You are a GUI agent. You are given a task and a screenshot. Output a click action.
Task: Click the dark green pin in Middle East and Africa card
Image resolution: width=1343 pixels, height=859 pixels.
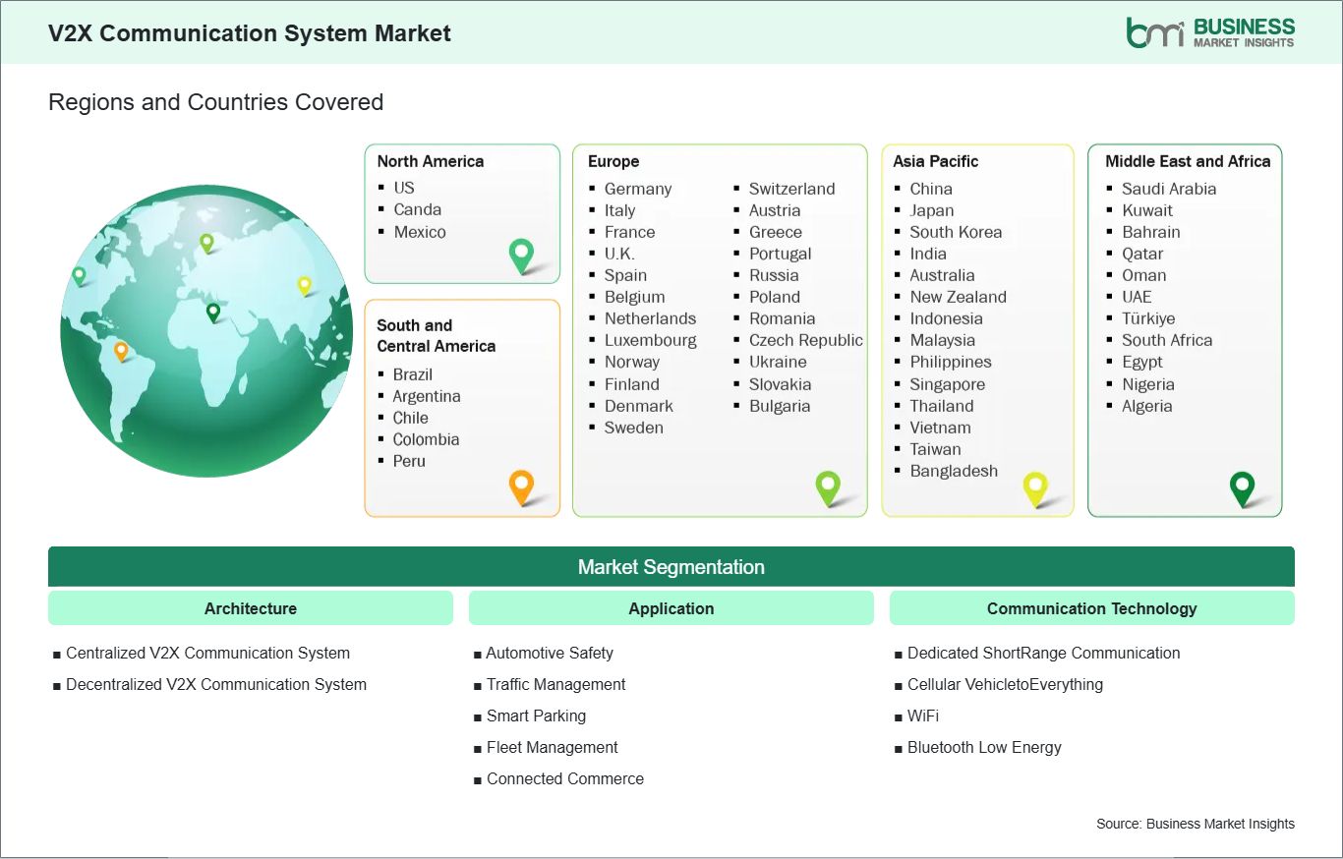[1243, 487]
